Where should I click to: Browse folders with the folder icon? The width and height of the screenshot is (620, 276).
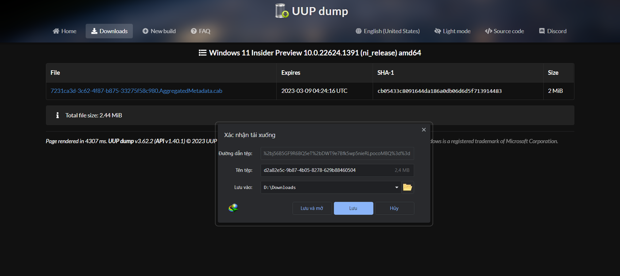407,187
